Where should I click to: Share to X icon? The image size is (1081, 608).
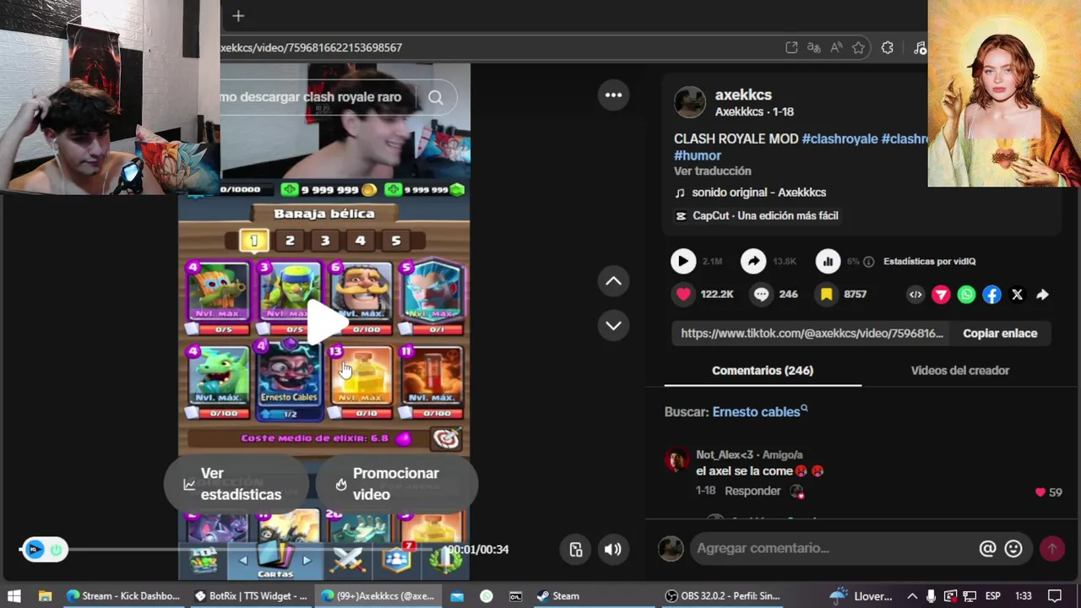click(x=1018, y=295)
